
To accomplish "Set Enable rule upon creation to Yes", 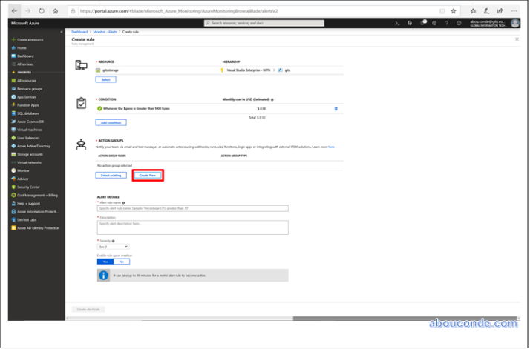I will pos(105,262).
